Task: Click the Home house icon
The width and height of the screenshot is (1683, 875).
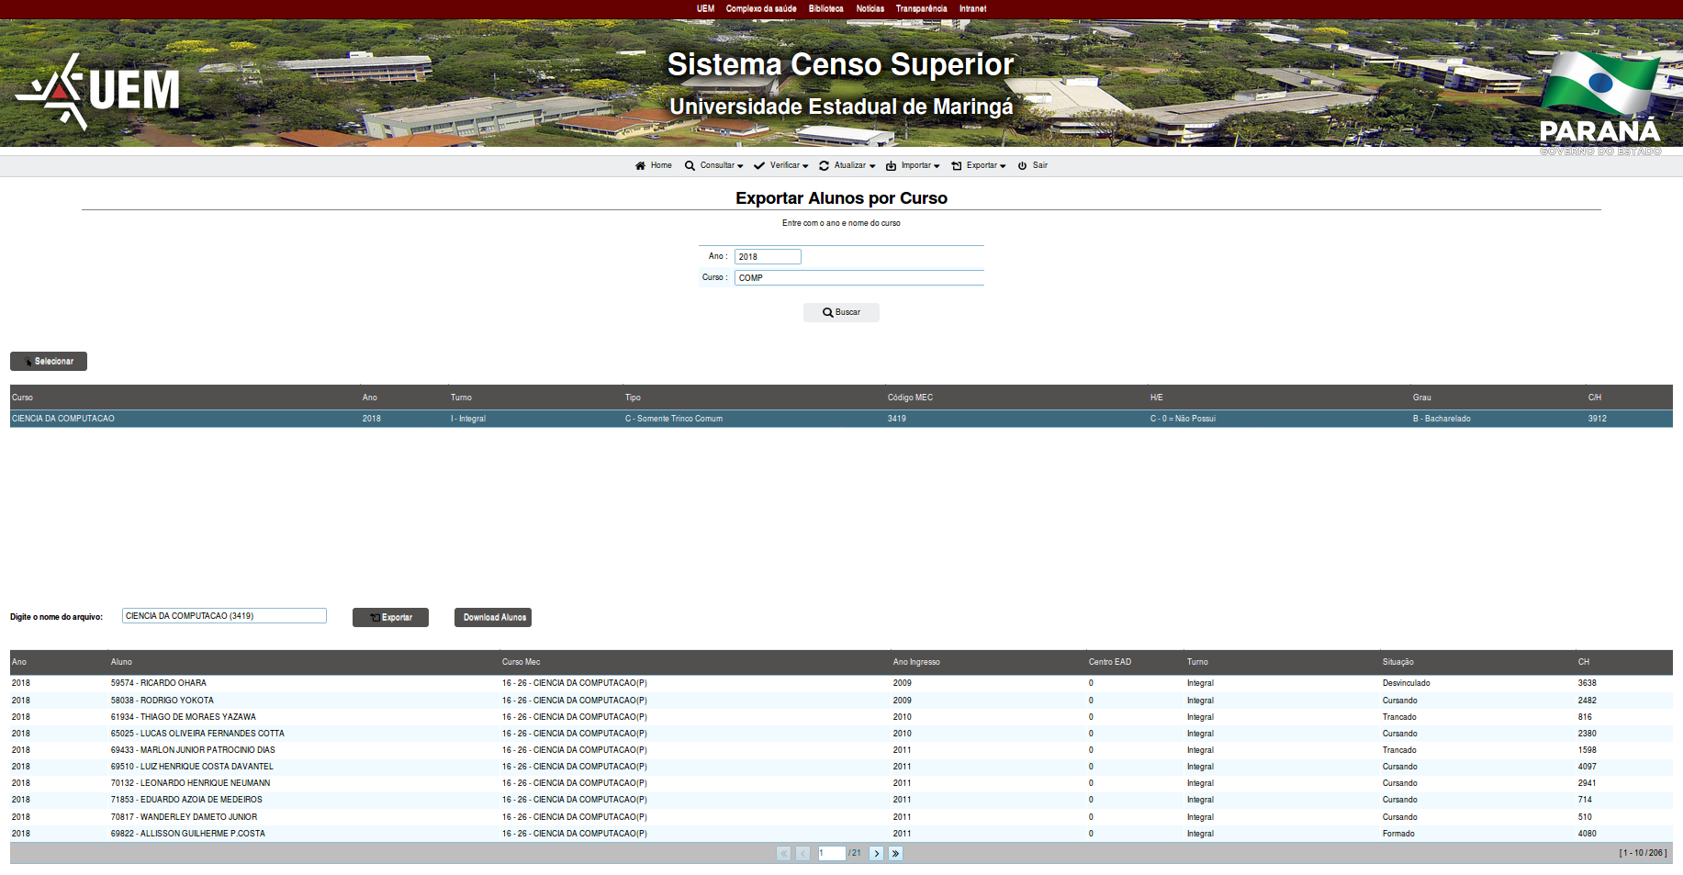Action: click(640, 166)
